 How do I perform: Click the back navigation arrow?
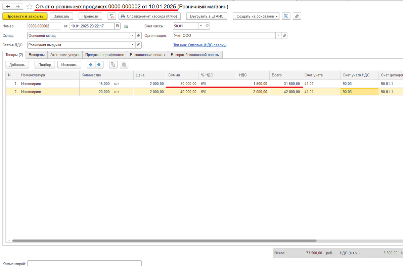click(x=8, y=6)
